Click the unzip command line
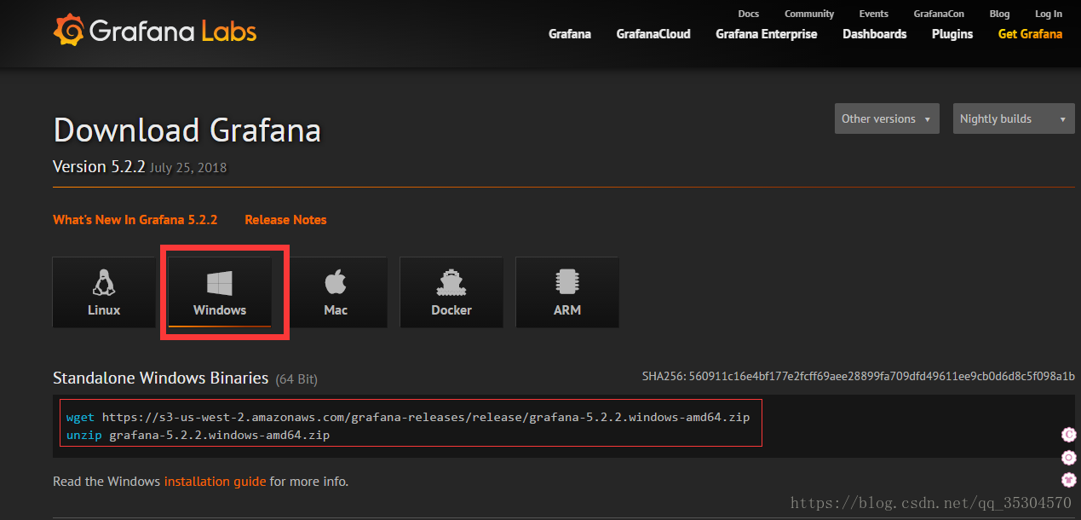1081x520 pixels. click(198, 435)
